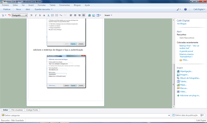Apply blockquote formatting icon
The width and height of the screenshot is (207, 123).
[61, 15]
